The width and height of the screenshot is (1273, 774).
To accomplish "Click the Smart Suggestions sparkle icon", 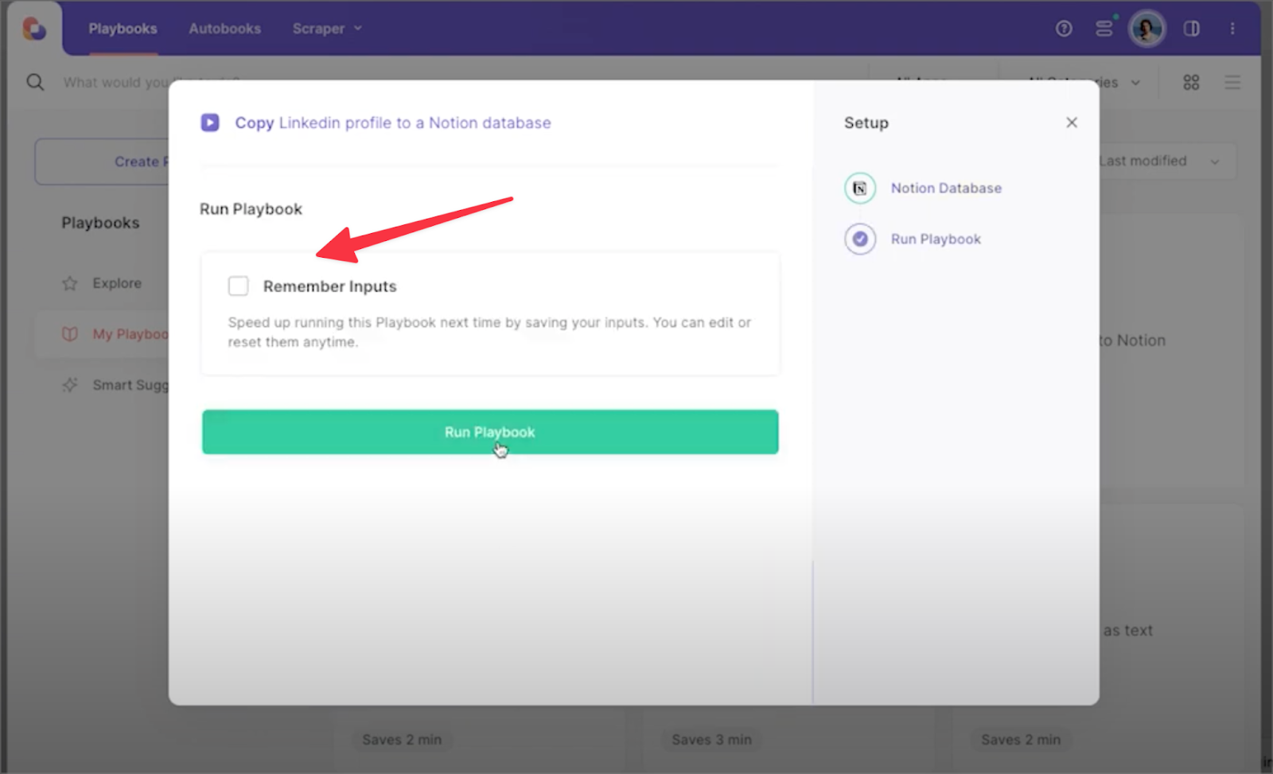I will coord(70,385).
